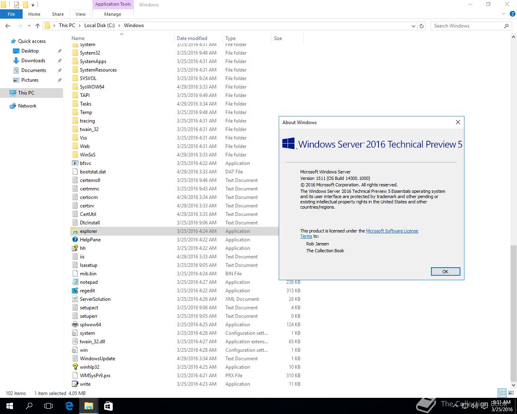The width and height of the screenshot is (517, 414).
Task: Select the ServerSolution XML file icon
Action: click(x=75, y=299)
